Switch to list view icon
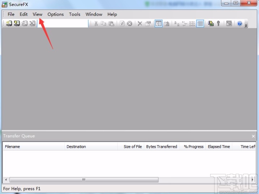259x194 pixels. (x=192, y=23)
